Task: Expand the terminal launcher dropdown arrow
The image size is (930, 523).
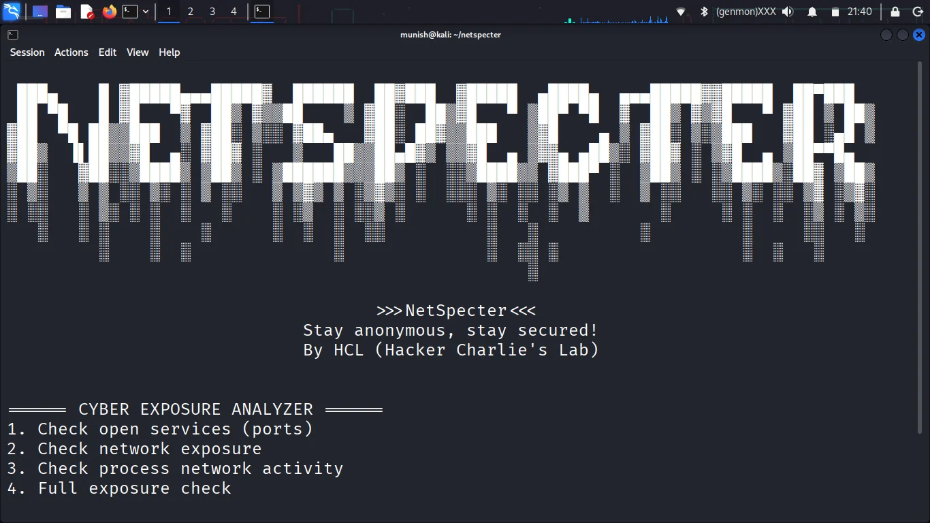Action: click(146, 12)
